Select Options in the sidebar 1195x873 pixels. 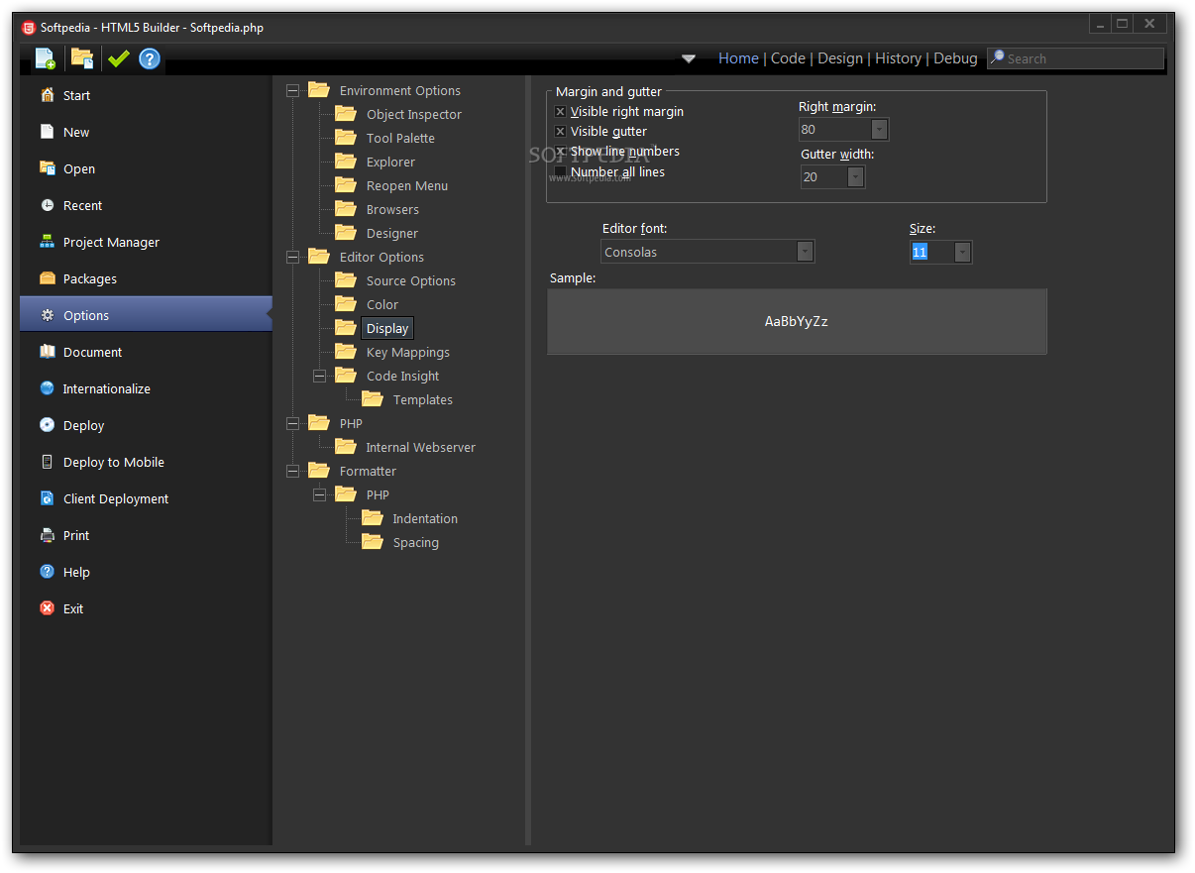146,315
